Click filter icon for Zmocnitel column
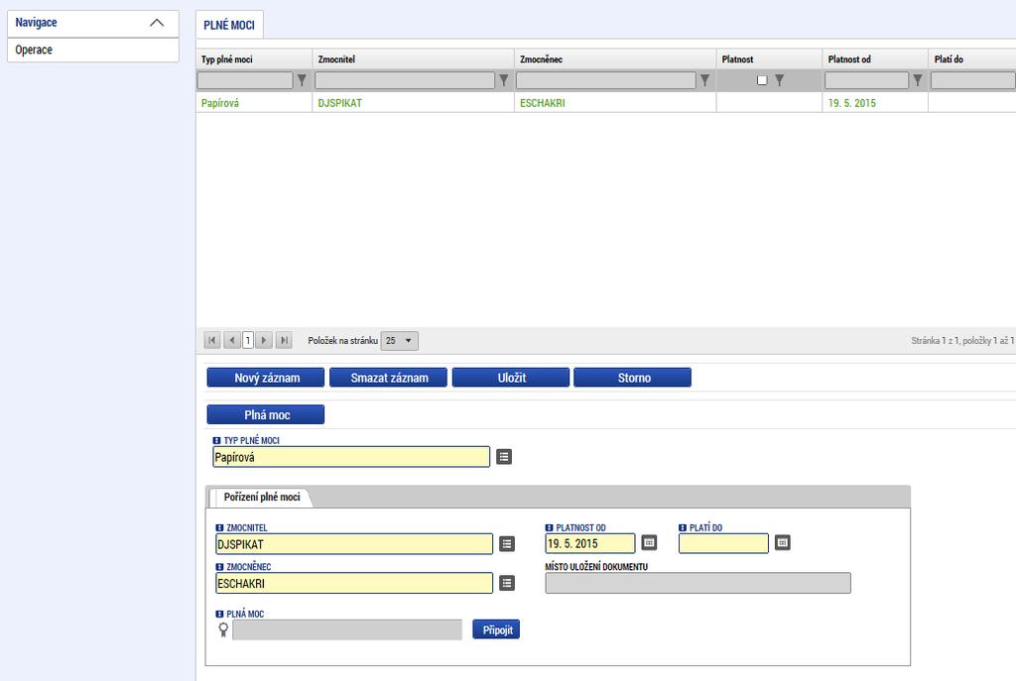The image size is (1016, 681). pyautogui.click(x=504, y=80)
